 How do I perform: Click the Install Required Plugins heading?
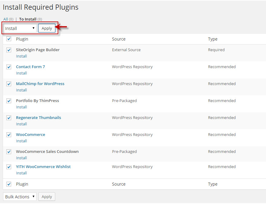point(40,7)
